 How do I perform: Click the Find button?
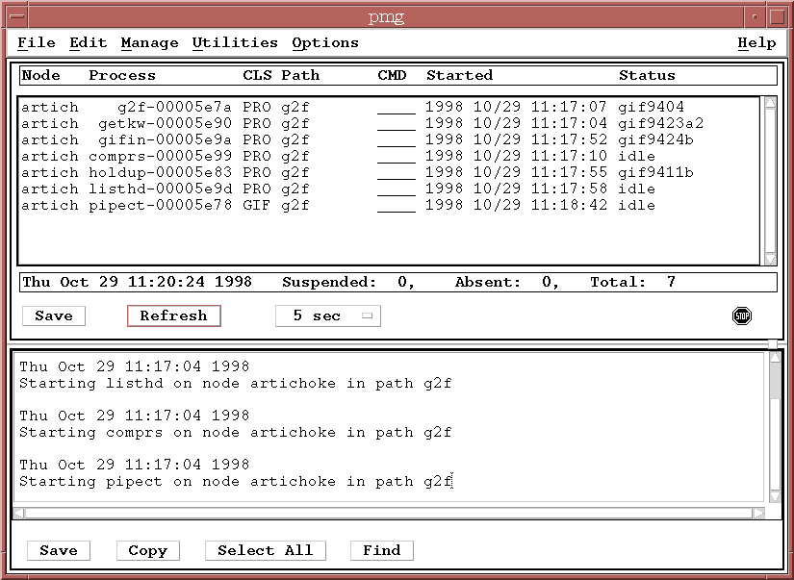click(381, 550)
